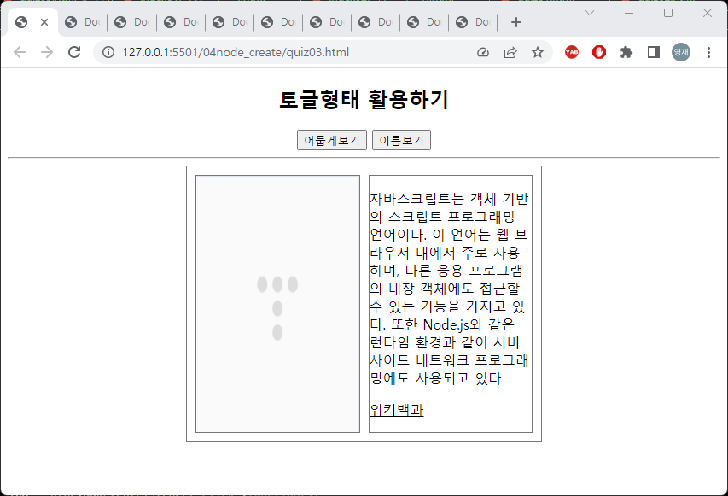Go back to the previous page
The width and height of the screenshot is (728, 496).
[x=20, y=52]
